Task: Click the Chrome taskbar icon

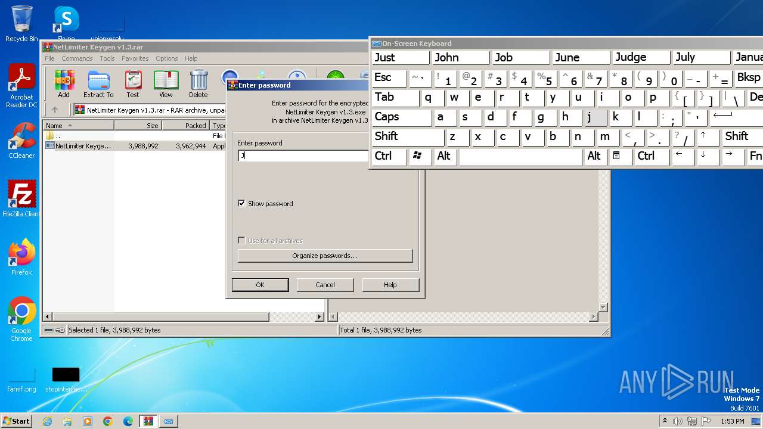Action: tap(108, 421)
